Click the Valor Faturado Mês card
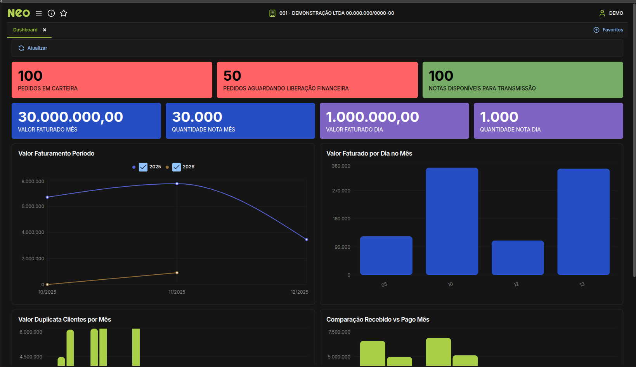 coord(86,121)
